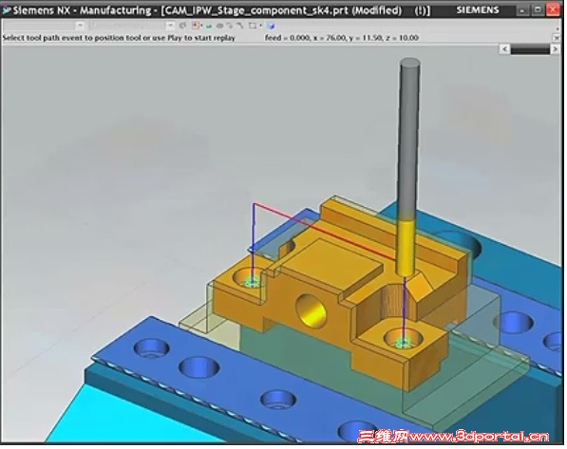Click the NX application icon in the title bar
This screenshot has height=449, width=567.
tap(6, 10)
